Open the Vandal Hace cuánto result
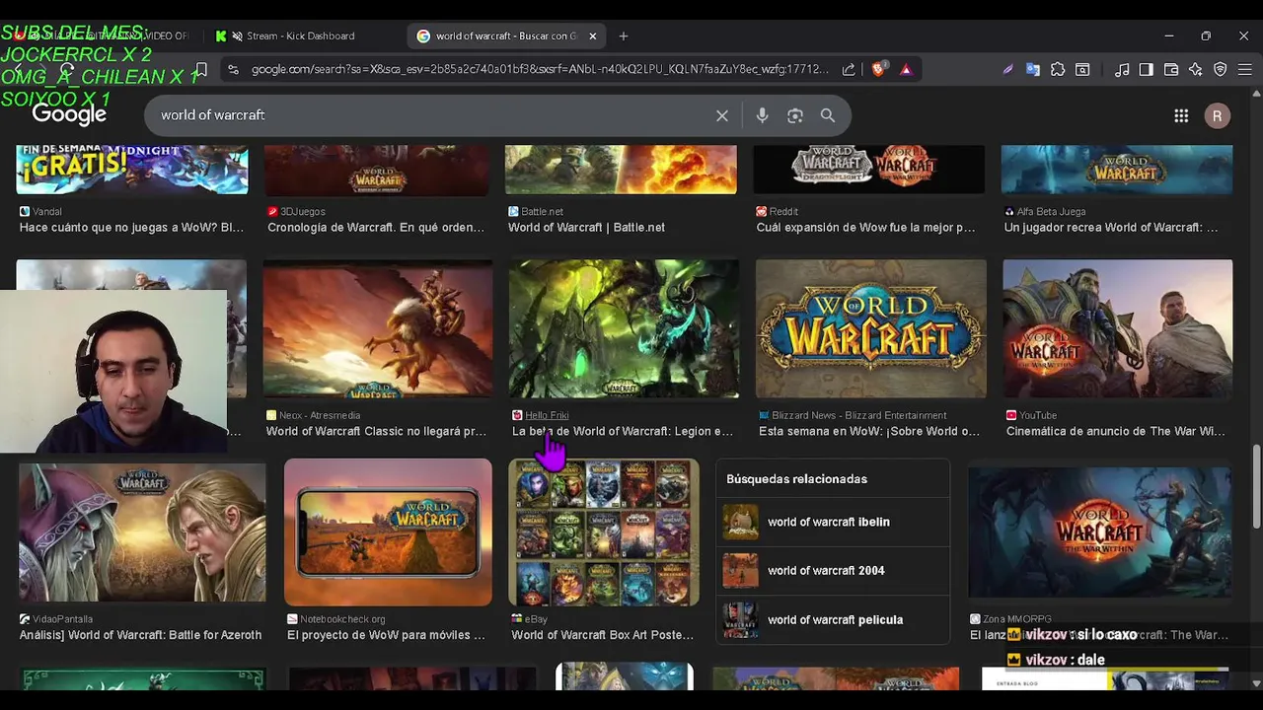The width and height of the screenshot is (1263, 710). pos(131,227)
